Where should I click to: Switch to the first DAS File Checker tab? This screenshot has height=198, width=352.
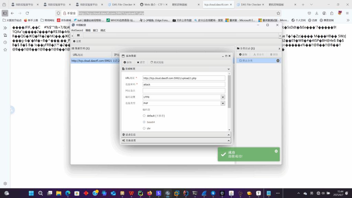[x=121, y=4]
